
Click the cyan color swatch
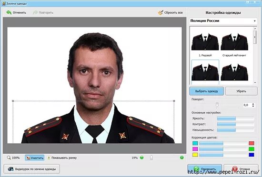click(x=195, y=143)
